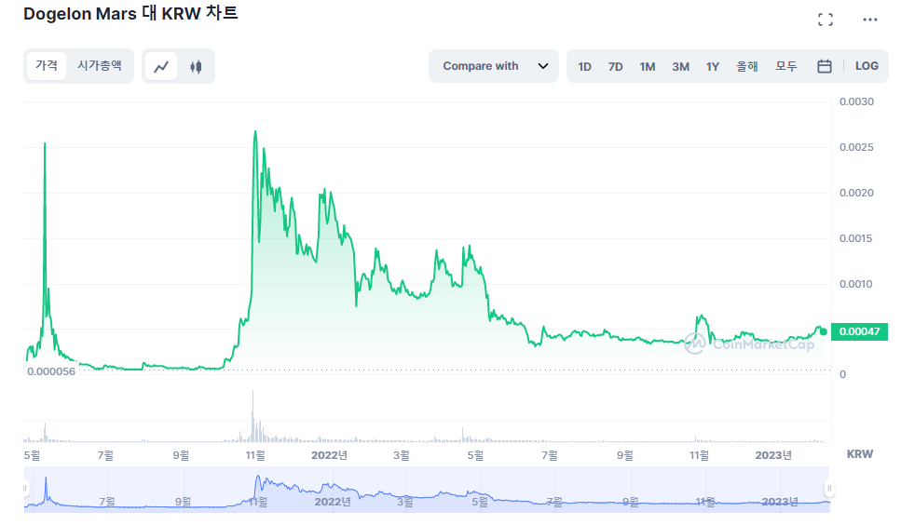
Task: Click the 2023년 x-axis label
Action: [772, 455]
